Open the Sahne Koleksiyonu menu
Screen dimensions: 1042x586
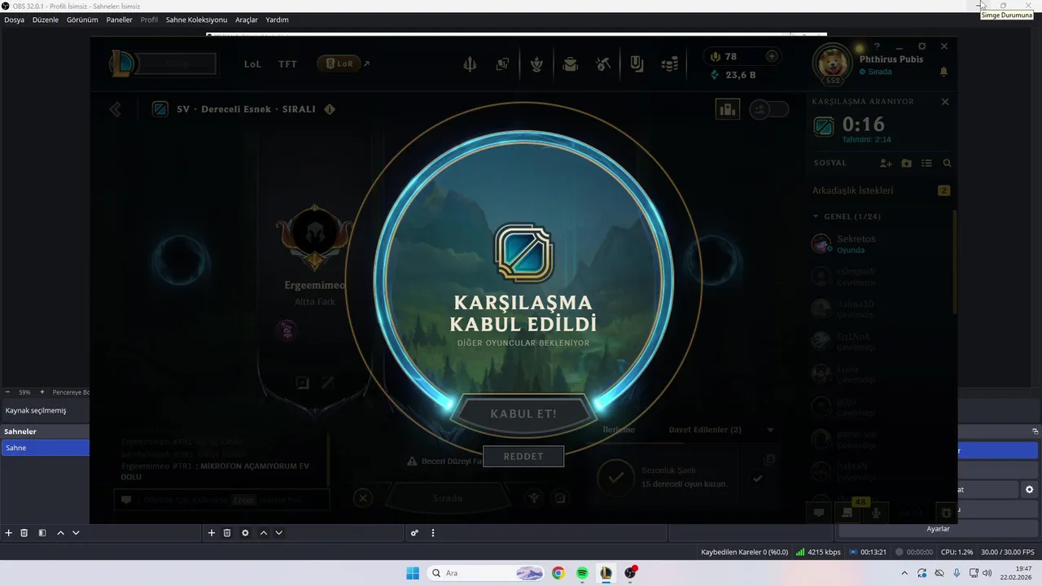point(196,20)
